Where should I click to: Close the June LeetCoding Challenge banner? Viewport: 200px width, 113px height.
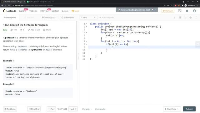point(155,10)
